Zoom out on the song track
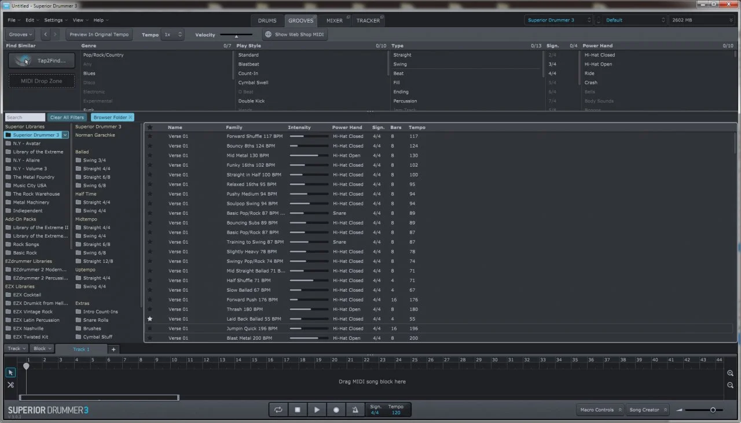Viewport: 741px width, 423px height. pyautogui.click(x=731, y=385)
